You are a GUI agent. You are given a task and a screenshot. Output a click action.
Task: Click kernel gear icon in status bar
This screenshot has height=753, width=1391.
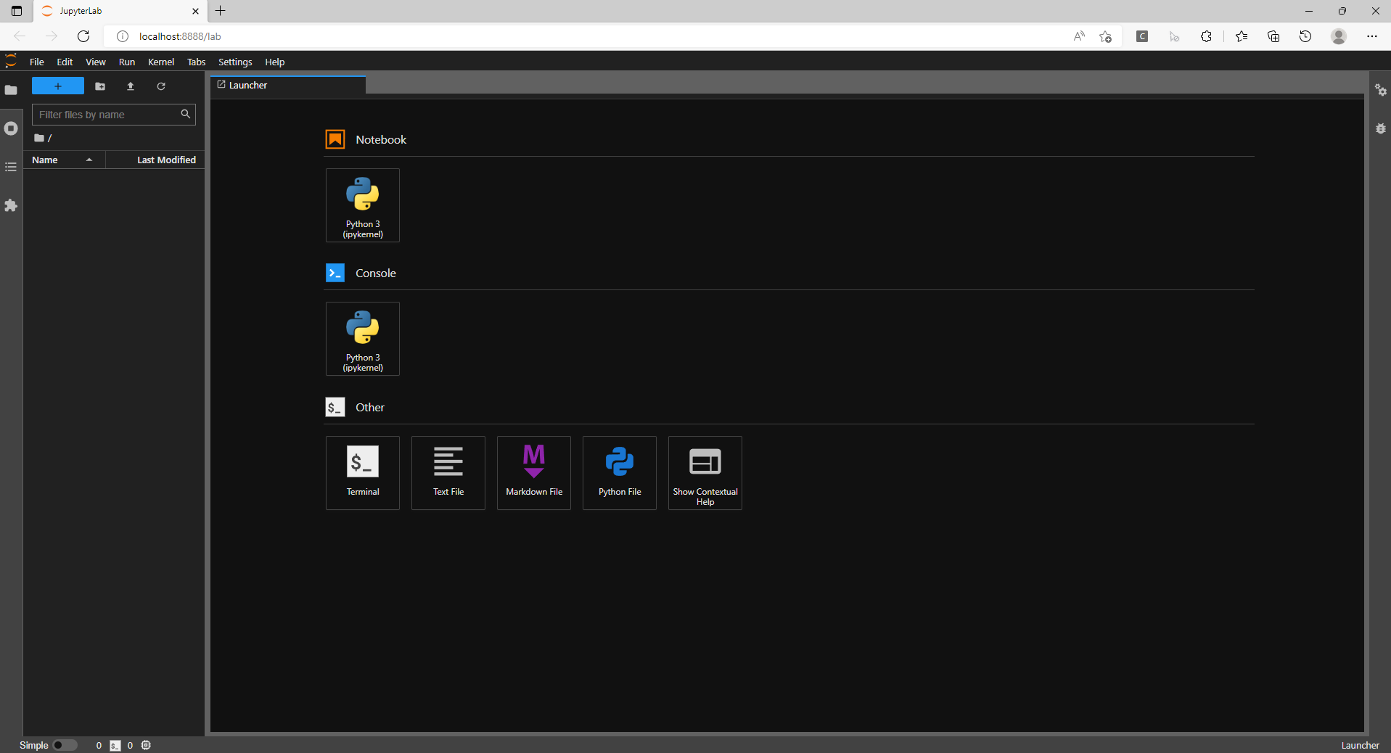click(146, 745)
